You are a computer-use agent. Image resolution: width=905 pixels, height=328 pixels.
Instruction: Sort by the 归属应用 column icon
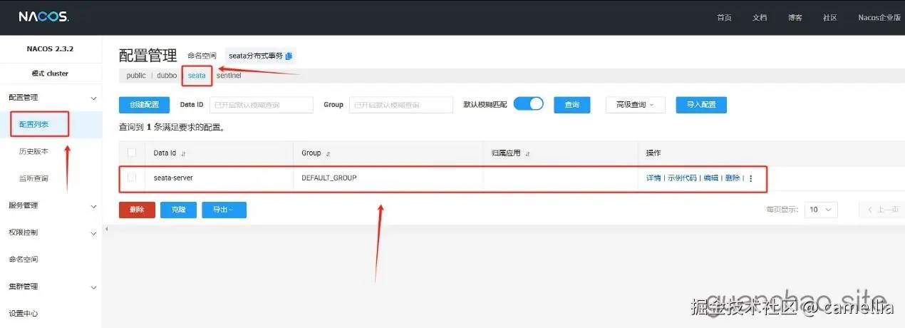coord(527,153)
